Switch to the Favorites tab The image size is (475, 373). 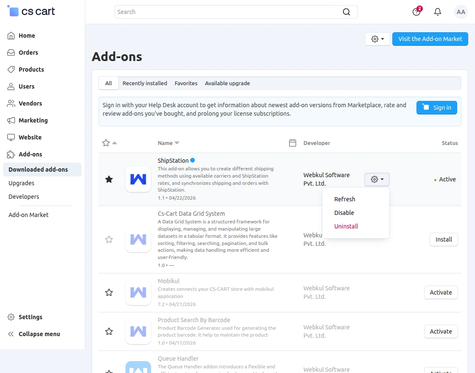click(x=186, y=83)
